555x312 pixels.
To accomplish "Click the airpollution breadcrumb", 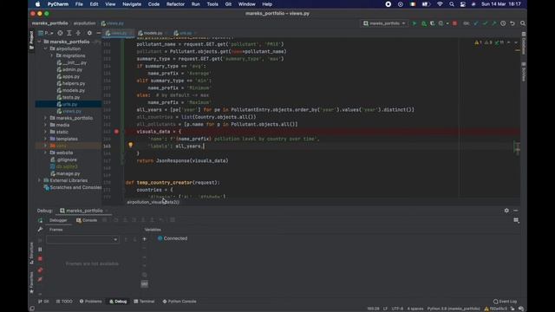I will tap(85, 23).
